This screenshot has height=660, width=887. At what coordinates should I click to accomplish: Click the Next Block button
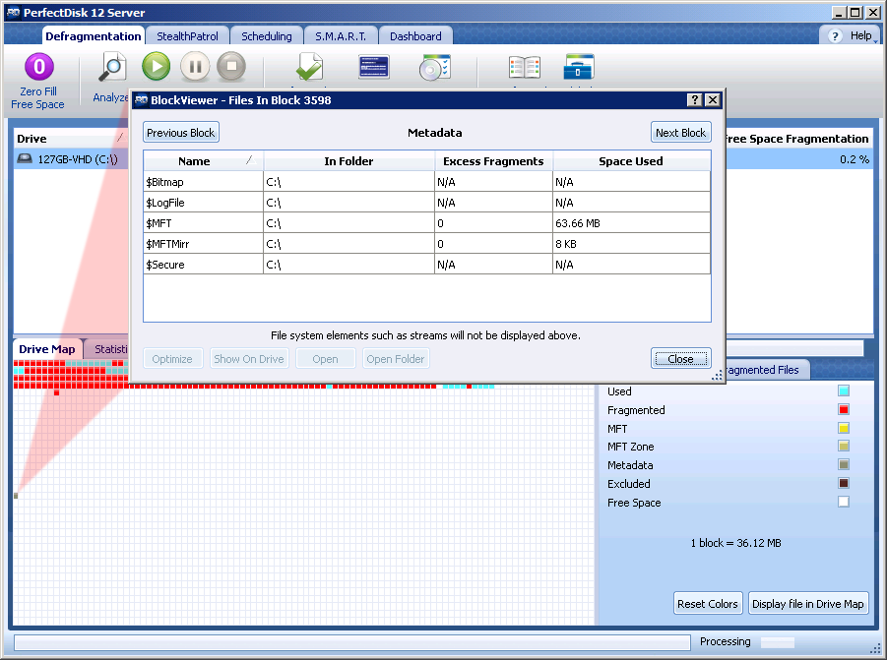coord(680,133)
